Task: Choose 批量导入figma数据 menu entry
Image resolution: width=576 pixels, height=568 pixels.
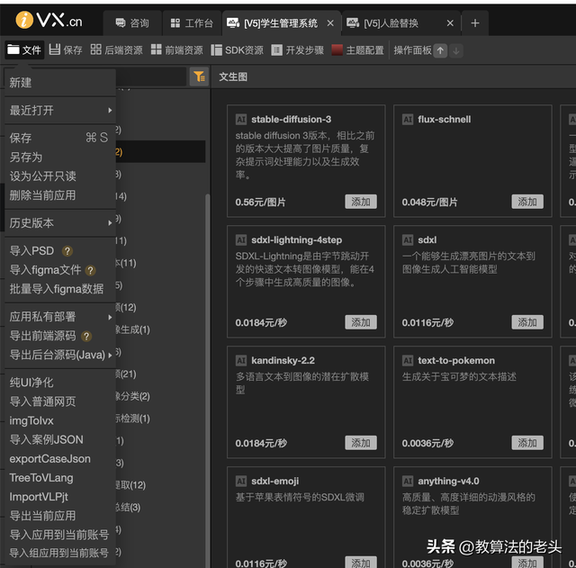Action: point(60,289)
